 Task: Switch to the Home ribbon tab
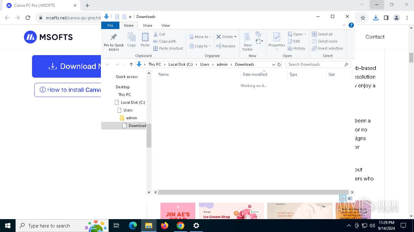(x=128, y=25)
